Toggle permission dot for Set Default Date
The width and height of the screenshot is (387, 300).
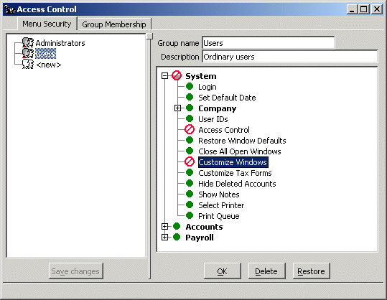point(190,97)
